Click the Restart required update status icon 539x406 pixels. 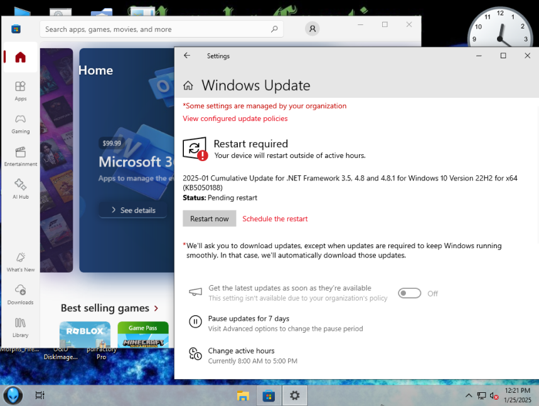tap(195, 148)
